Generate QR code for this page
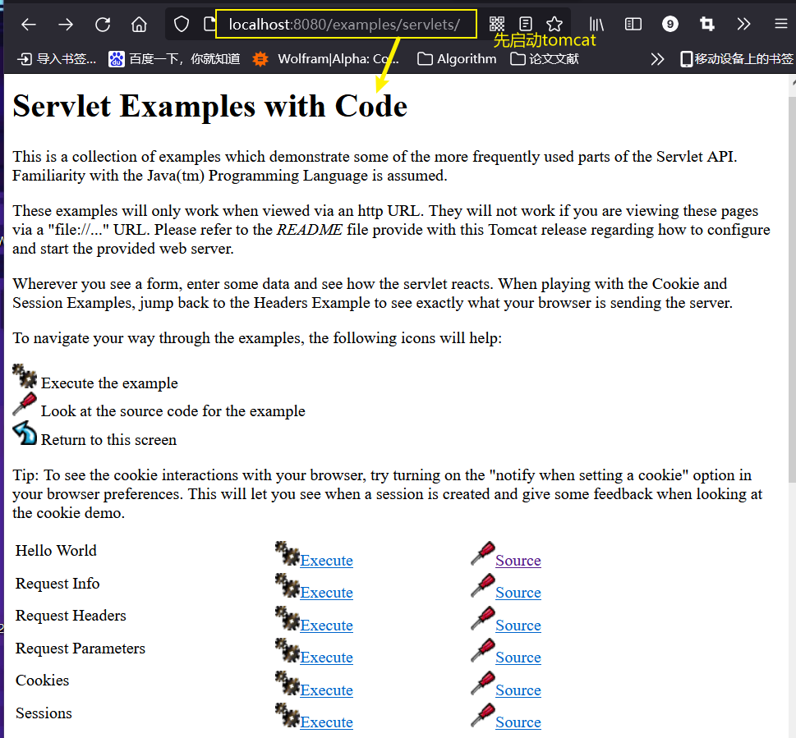796x738 pixels. pyautogui.click(x=497, y=24)
